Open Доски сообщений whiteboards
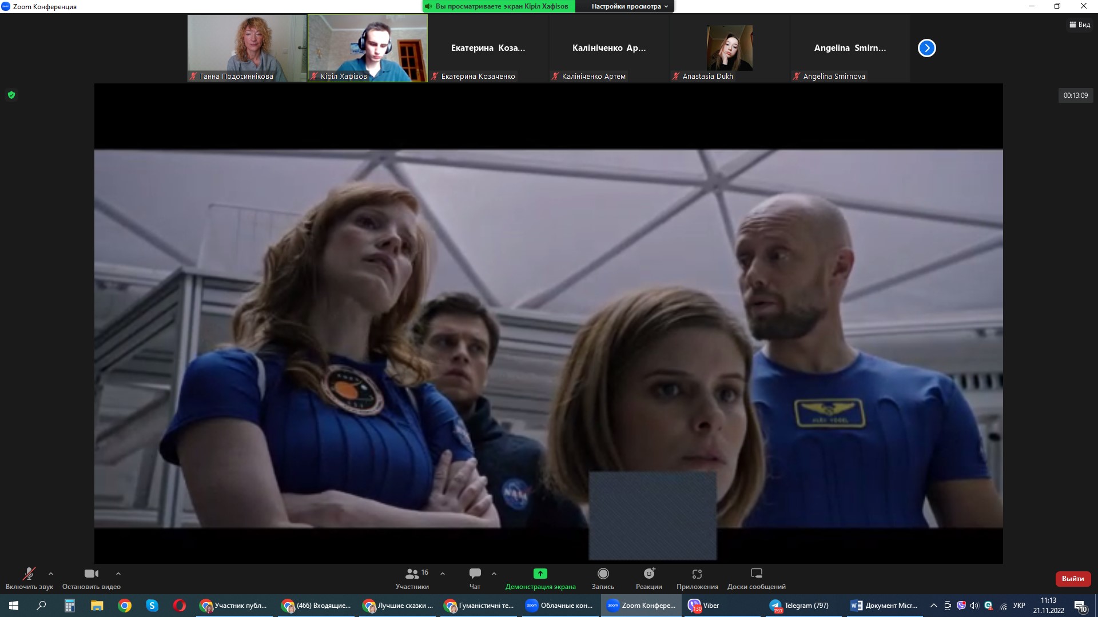 click(756, 574)
